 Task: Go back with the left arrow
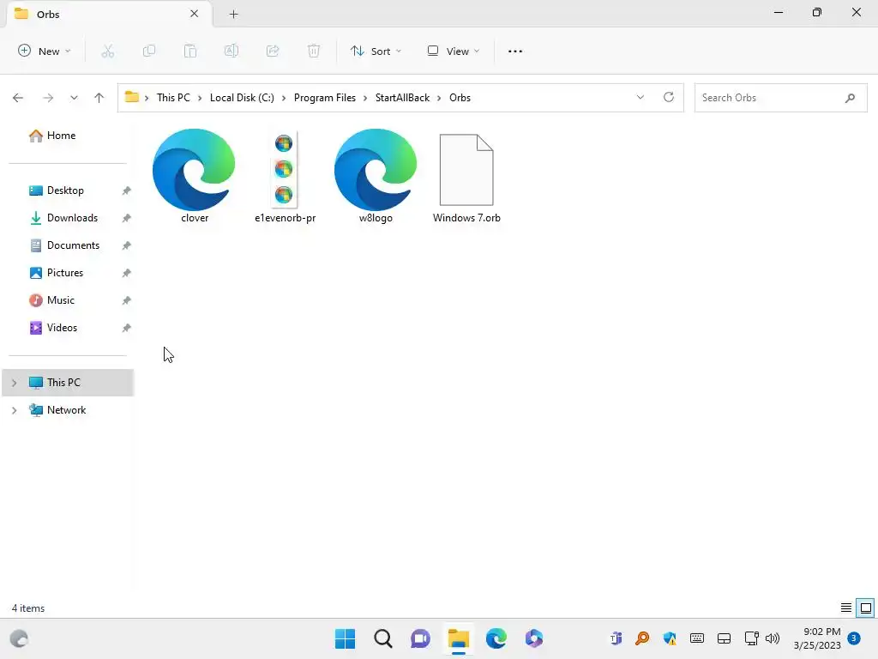18,98
